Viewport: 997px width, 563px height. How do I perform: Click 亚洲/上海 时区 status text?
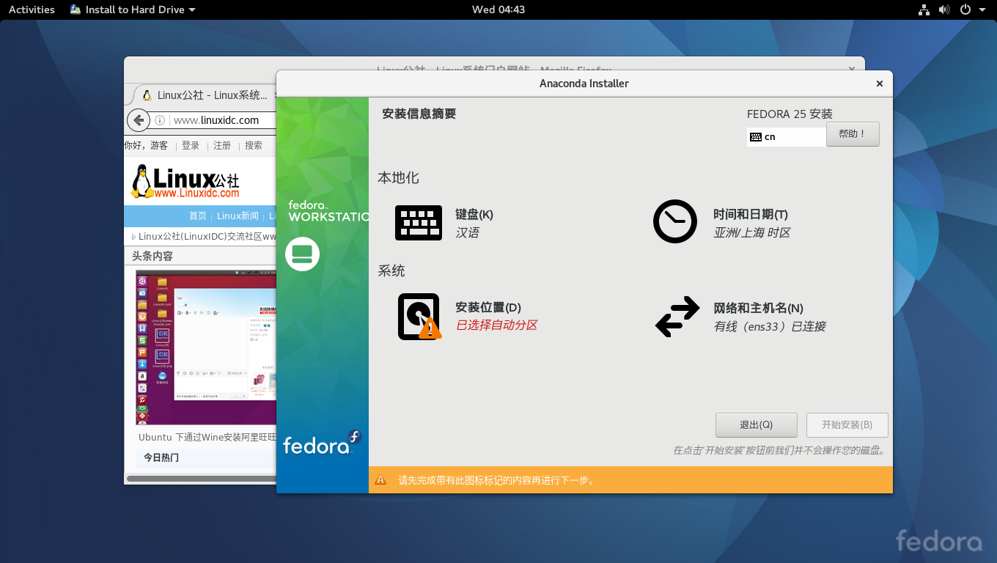coord(752,233)
